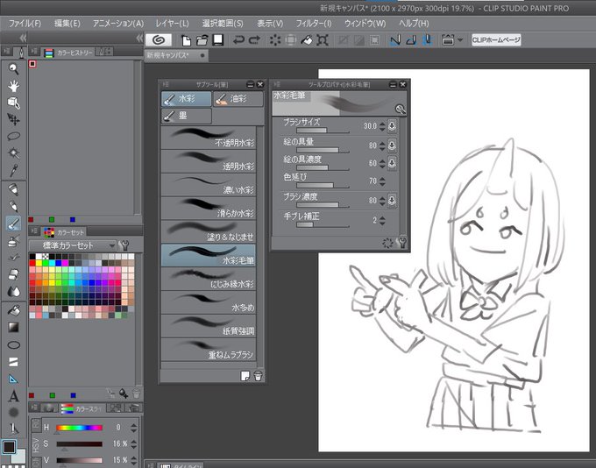The height and width of the screenshot is (468, 596).
Task: Open the ファイル(F) menu
Action: 25,24
